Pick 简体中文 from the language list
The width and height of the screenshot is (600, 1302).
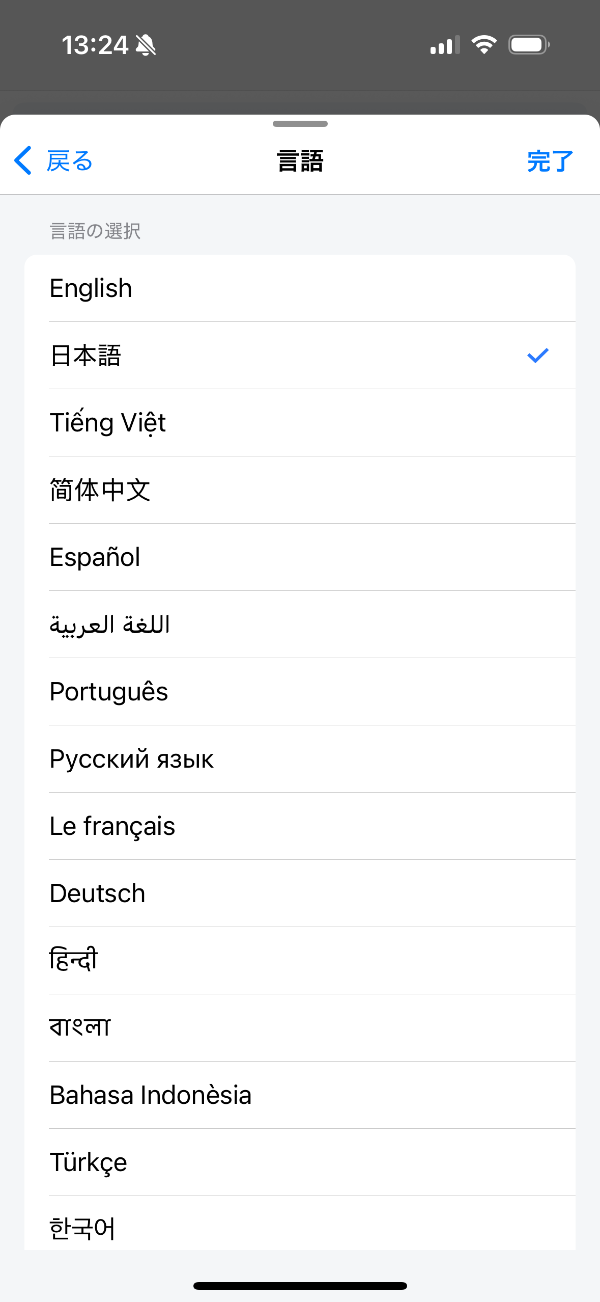[x=100, y=490]
